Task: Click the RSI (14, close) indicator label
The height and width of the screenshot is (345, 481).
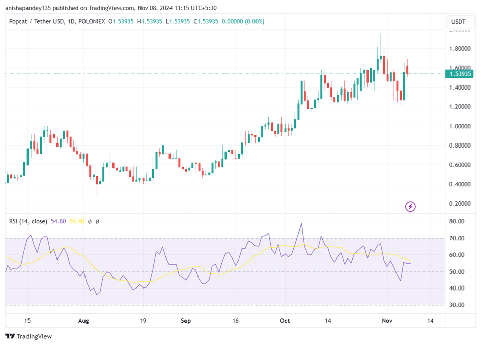Action: (28, 221)
